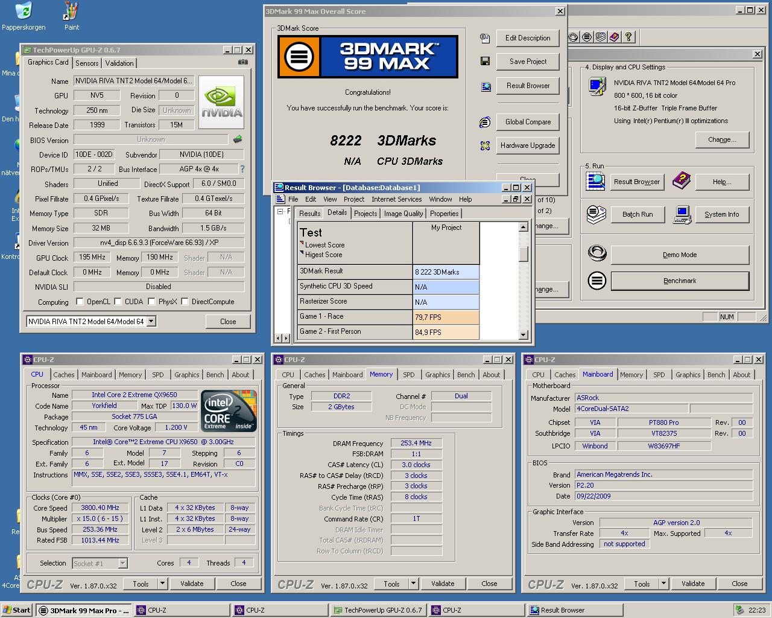
Task: Click the Start button on the taskbar
Action: [17, 610]
